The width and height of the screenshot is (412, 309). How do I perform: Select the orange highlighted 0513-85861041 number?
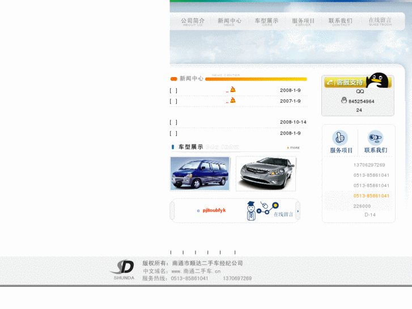click(x=371, y=196)
